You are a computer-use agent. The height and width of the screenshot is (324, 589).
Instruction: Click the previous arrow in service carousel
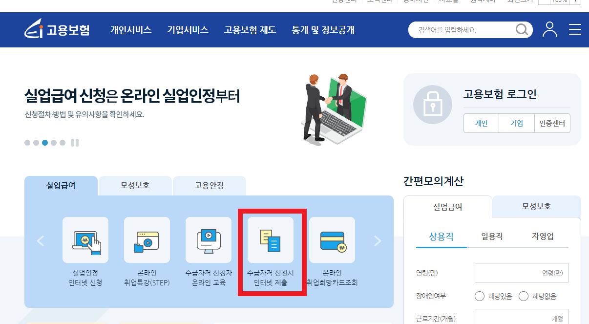41,240
